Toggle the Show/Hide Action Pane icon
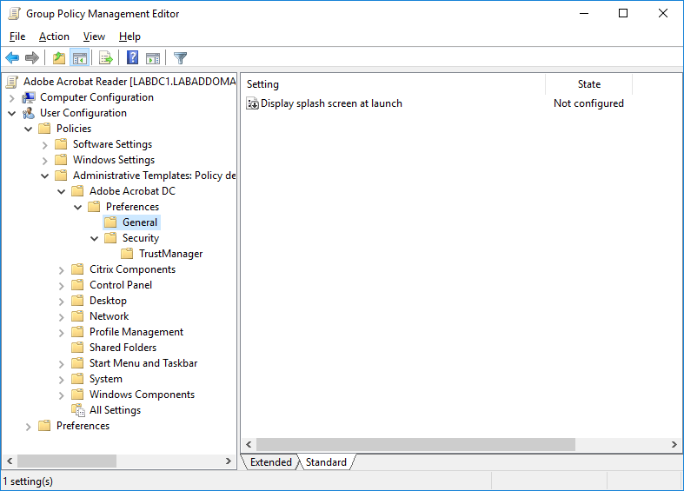684x491 pixels. tap(153, 58)
